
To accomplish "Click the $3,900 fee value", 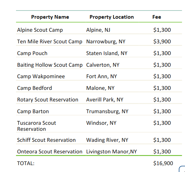I will click(162, 42).
